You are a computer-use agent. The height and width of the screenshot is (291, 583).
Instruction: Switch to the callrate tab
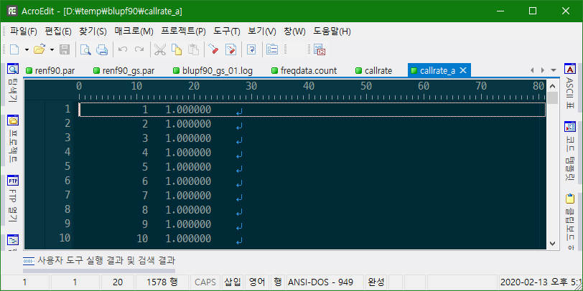point(374,70)
